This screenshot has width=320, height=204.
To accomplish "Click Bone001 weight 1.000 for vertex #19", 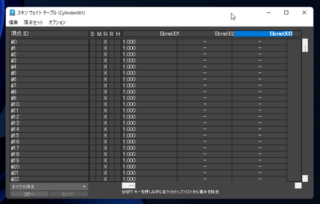I will click(x=149, y=160).
